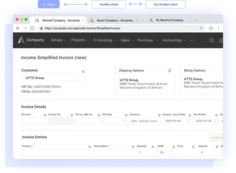Click the Division input field
The width and height of the screenshot is (236, 173).
pyautogui.click(x=34, y=121)
